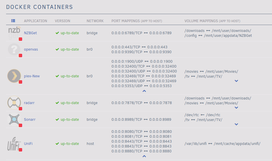
Task: Click plex-New /movies volume mapping
Action: tap(211, 71)
